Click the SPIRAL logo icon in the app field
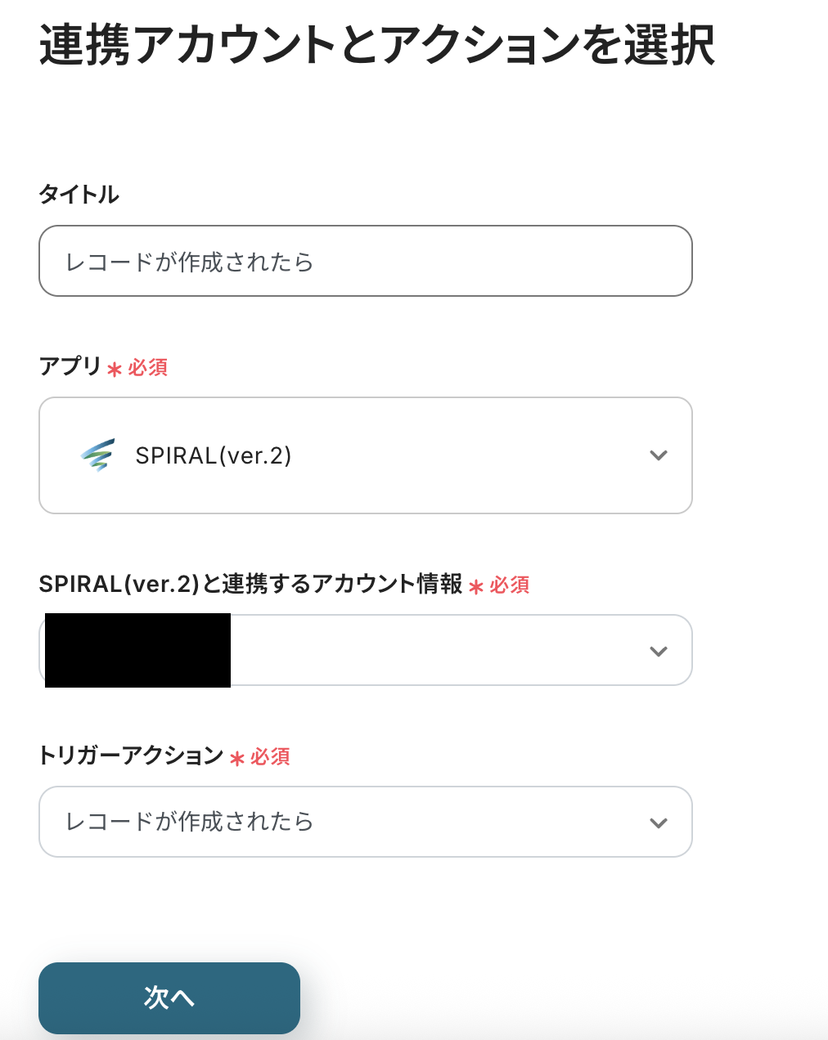 coord(98,455)
